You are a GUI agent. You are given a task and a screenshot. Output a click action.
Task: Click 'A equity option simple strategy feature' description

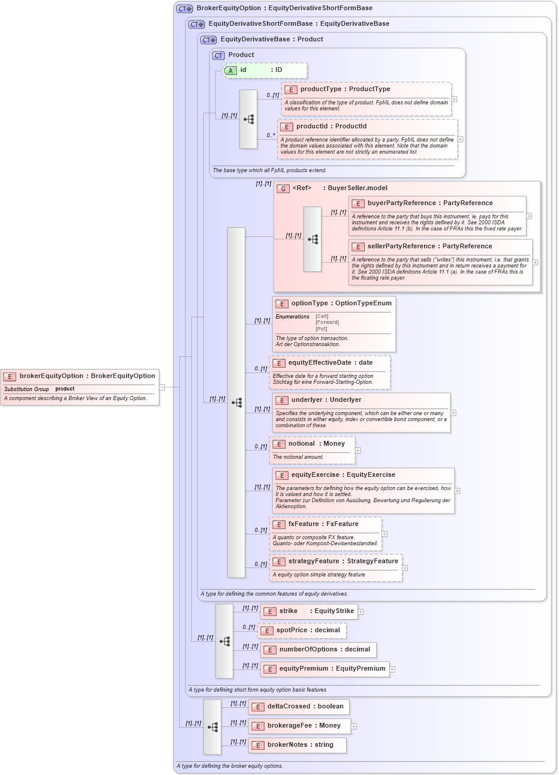(x=319, y=575)
